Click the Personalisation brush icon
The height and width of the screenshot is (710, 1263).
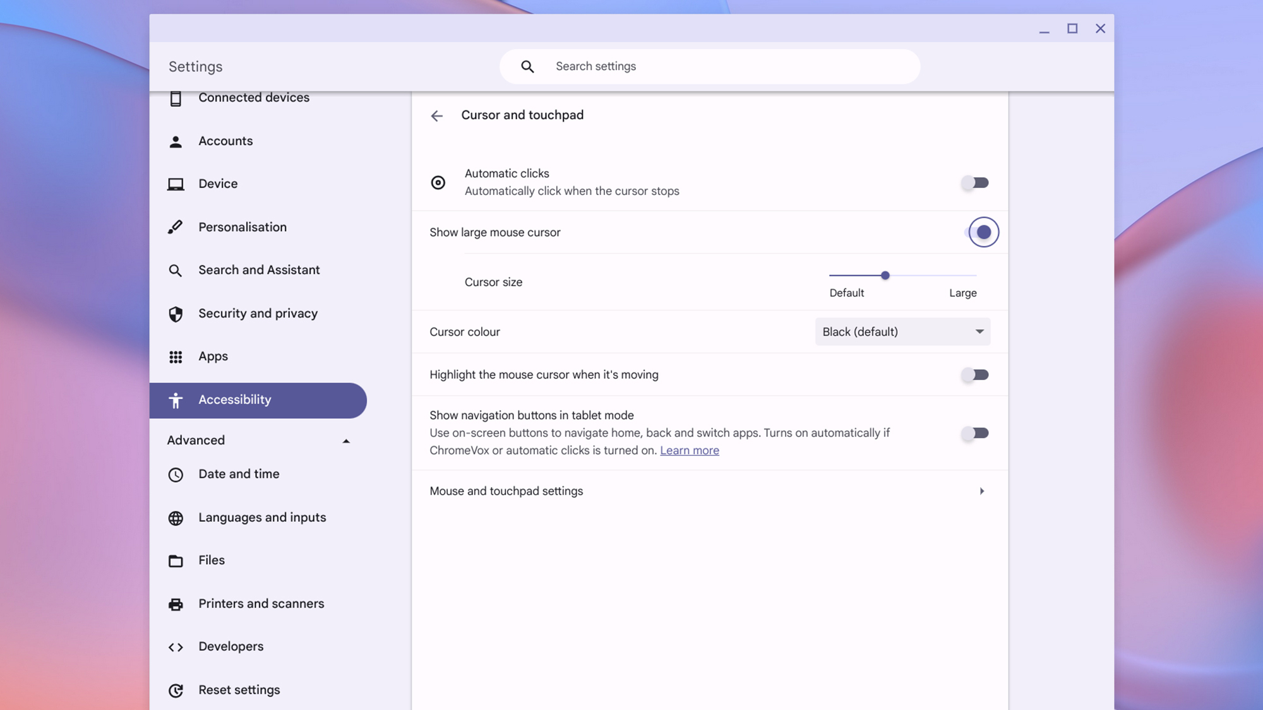coord(176,227)
